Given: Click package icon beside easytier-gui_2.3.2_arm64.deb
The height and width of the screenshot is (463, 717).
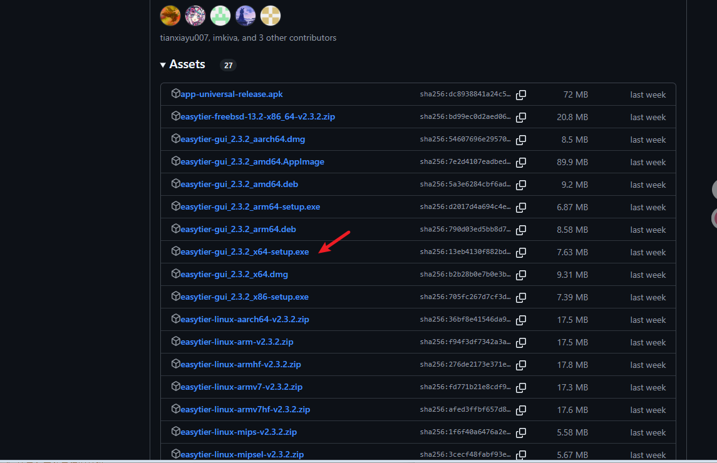Looking at the screenshot, I should pos(176,229).
